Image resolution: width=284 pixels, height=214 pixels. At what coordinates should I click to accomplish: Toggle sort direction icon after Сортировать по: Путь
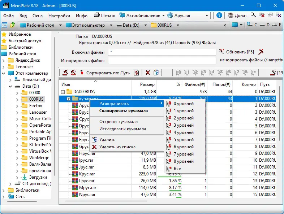[136, 73]
